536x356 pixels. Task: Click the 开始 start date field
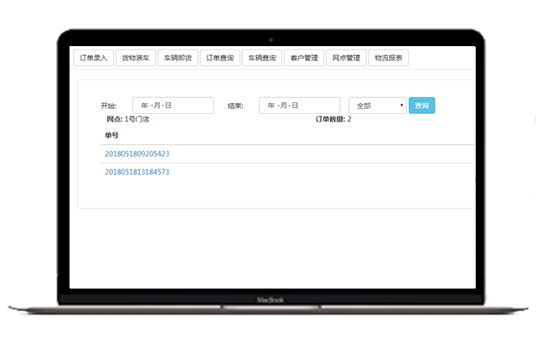coord(173,106)
